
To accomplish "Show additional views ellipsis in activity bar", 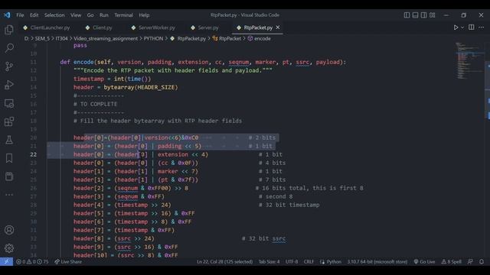I will click(x=9, y=195).
